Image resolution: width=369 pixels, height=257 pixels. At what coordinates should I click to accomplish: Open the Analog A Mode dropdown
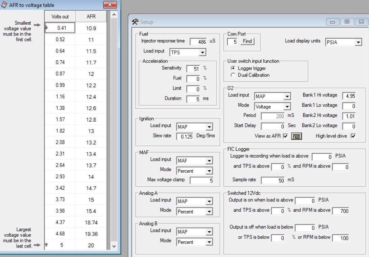pyautogui.click(x=209, y=212)
